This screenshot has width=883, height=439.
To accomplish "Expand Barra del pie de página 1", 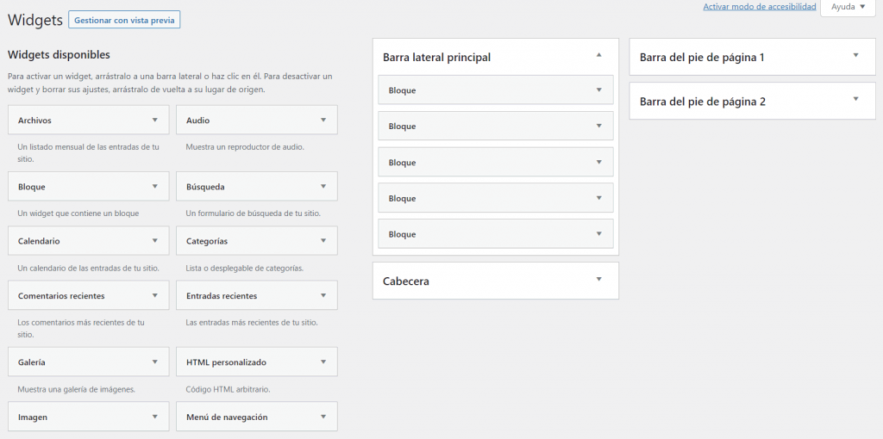I will pyautogui.click(x=855, y=56).
